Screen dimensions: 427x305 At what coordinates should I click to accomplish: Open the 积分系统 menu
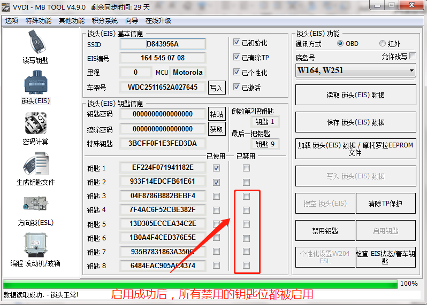pos(105,21)
